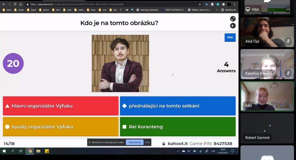
Task: Reload the page with the browser refresh icon
Action: point(15,4)
